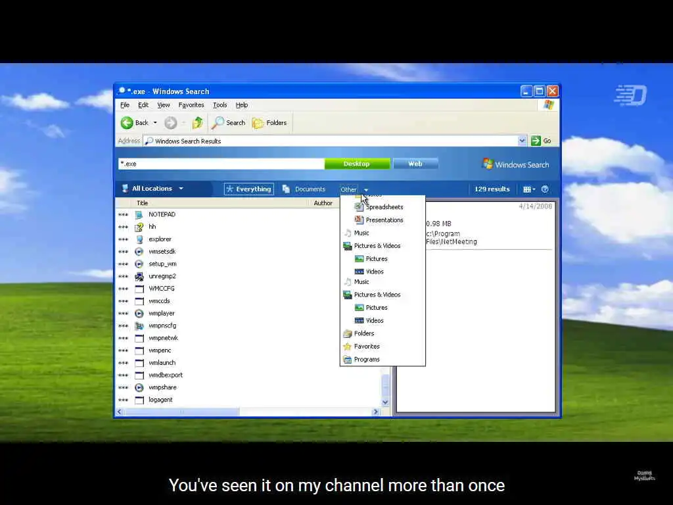This screenshot has height=505, width=673.
Task: Click the horizontal scrollbar right arrow
Action: pyautogui.click(x=375, y=412)
